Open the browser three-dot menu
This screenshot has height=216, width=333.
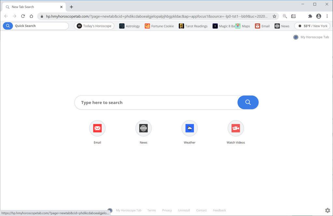(x=327, y=16)
